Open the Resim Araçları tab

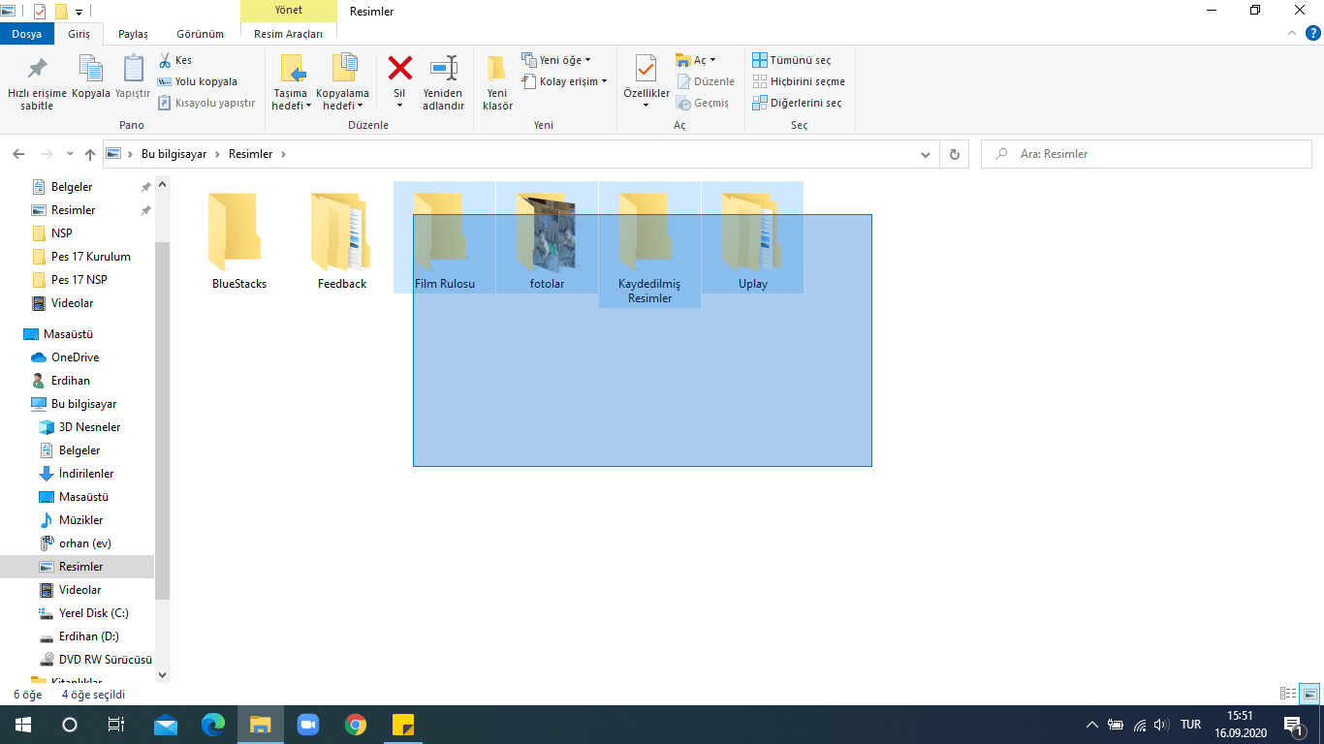pyautogui.click(x=288, y=34)
